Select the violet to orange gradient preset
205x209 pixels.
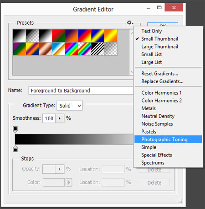coord(72,36)
